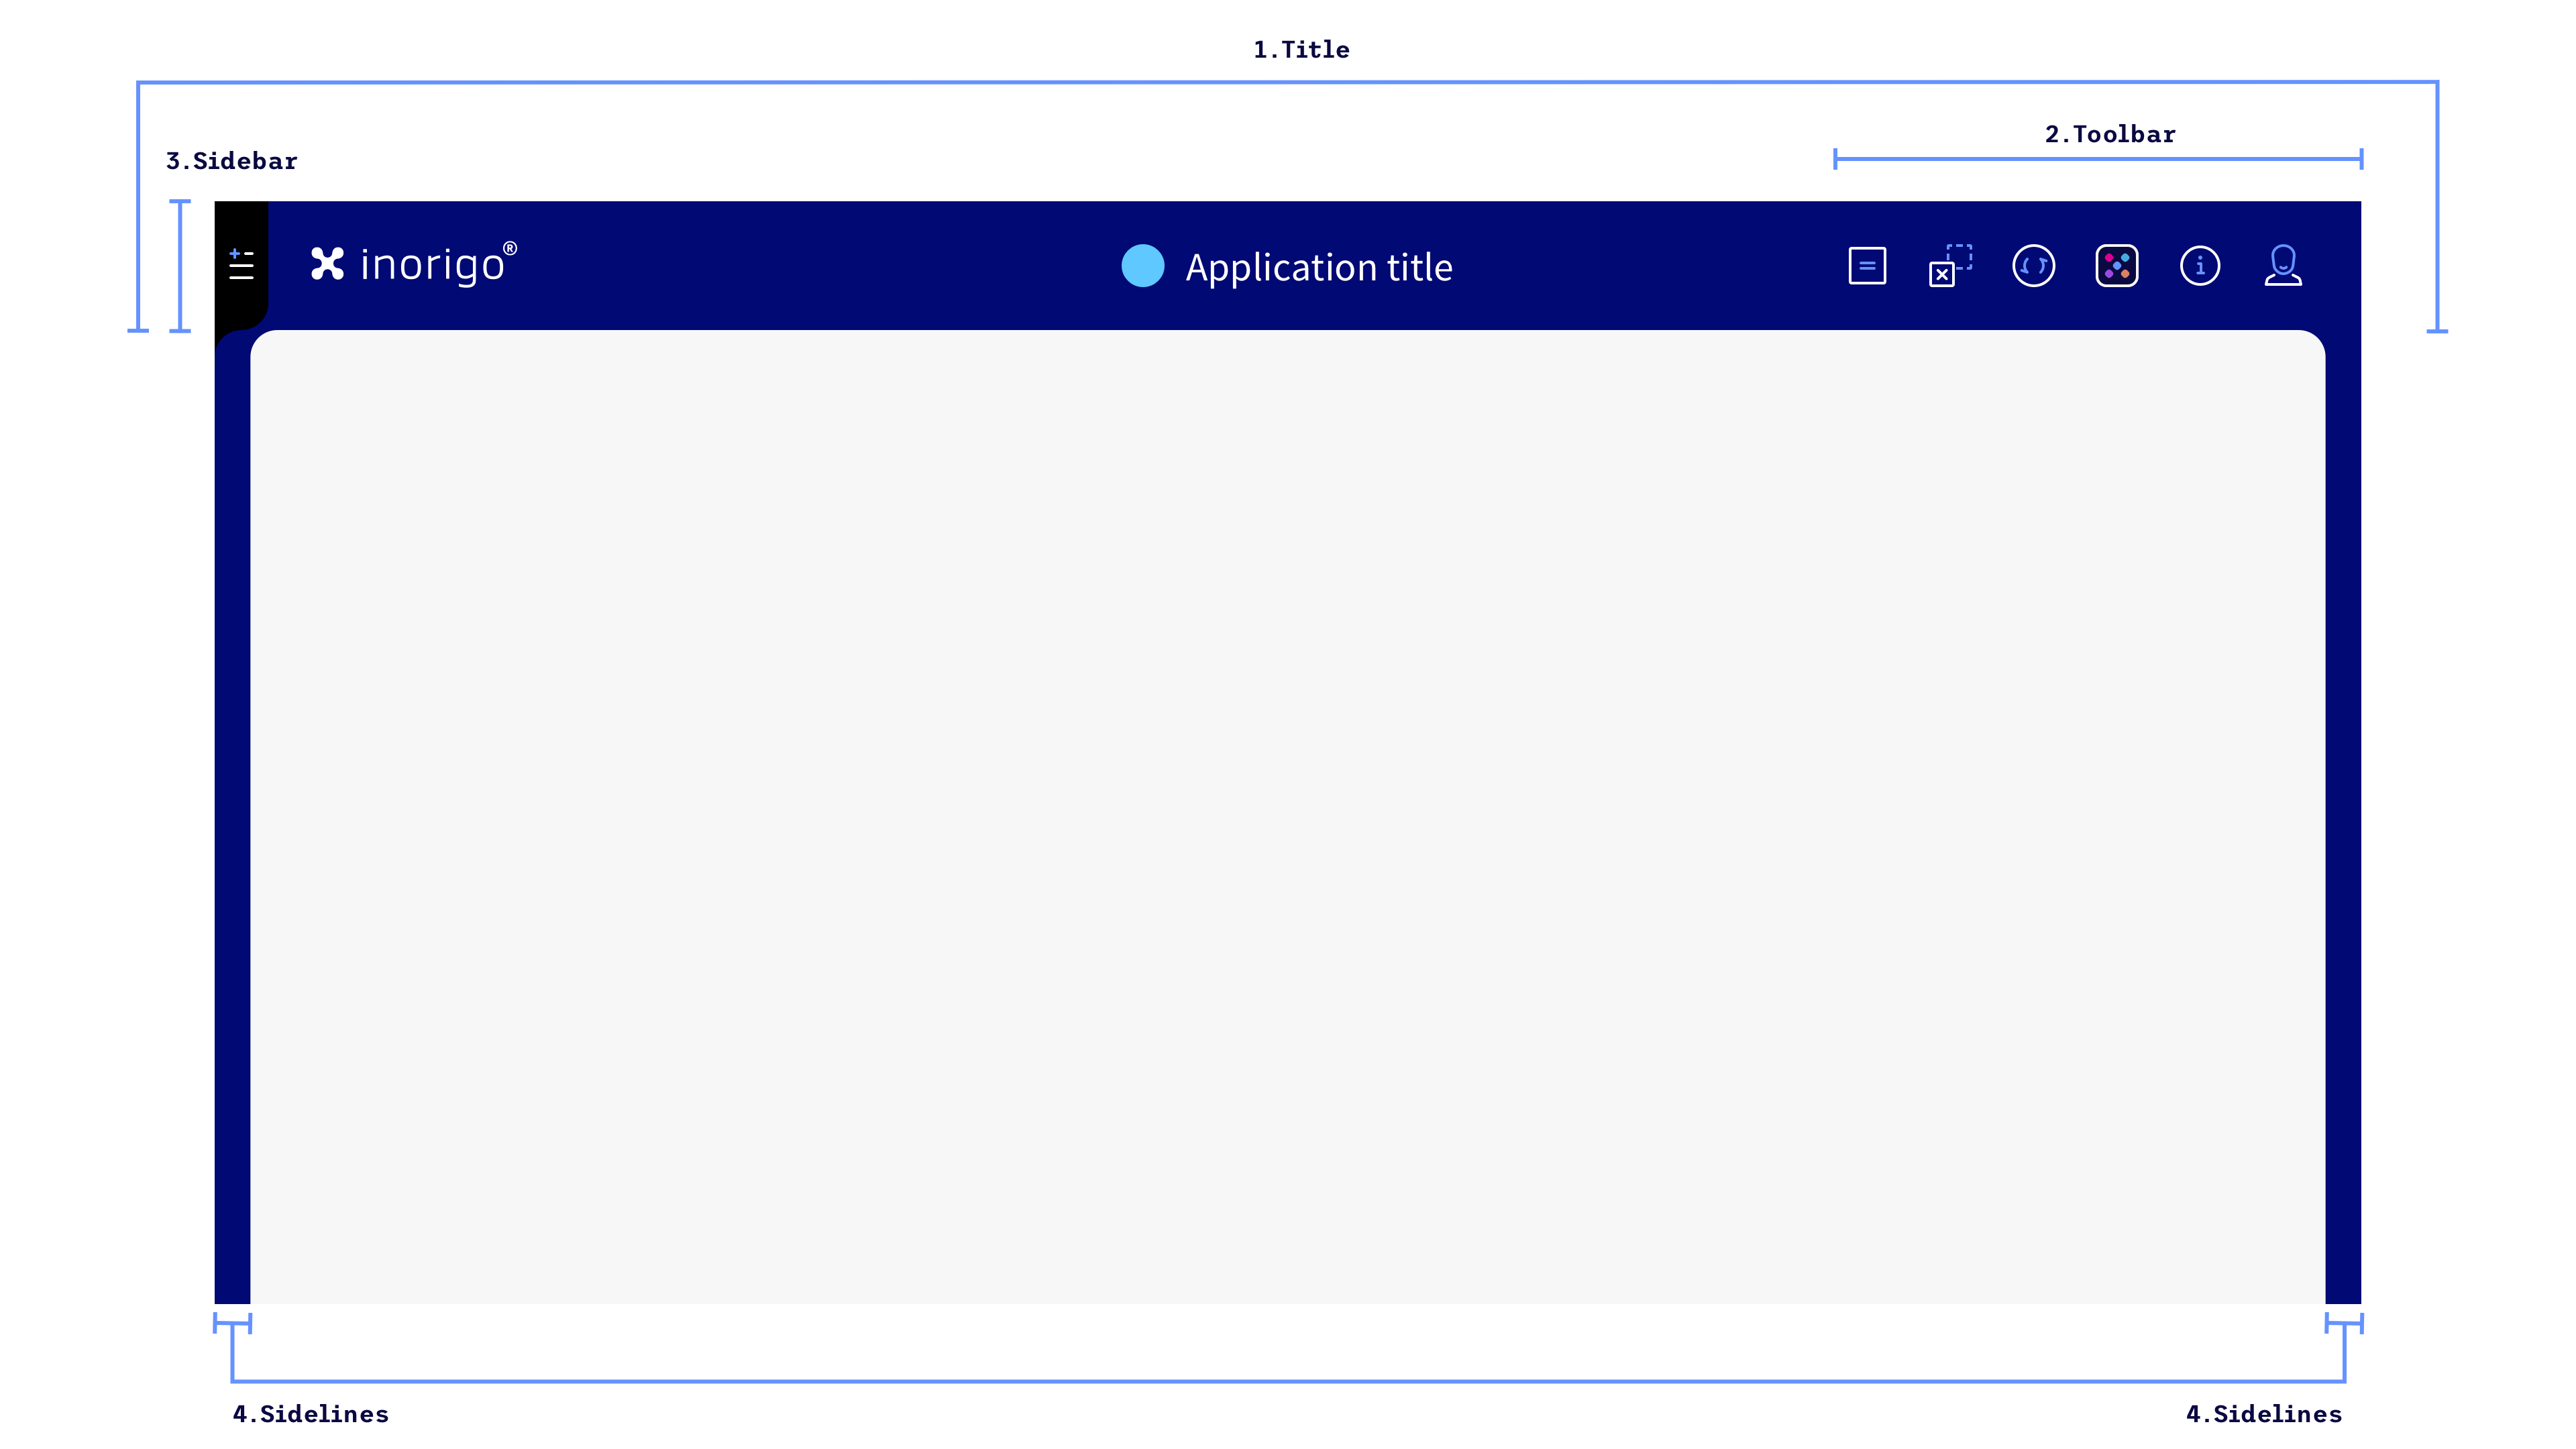The width and height of the screenshot is (2576, 1449).
Task: Click the 1.Title annotation label
Action: [x=1301, y=50]
